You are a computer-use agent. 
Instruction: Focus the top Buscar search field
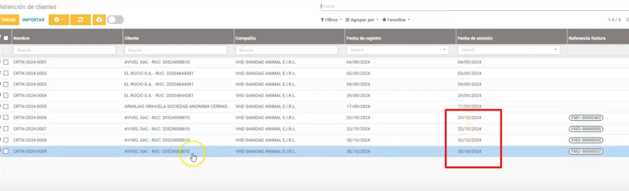(474, 6)
